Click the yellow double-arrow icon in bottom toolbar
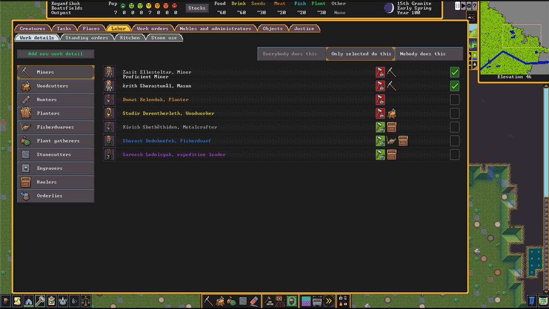549x309 pixels. 329,301
